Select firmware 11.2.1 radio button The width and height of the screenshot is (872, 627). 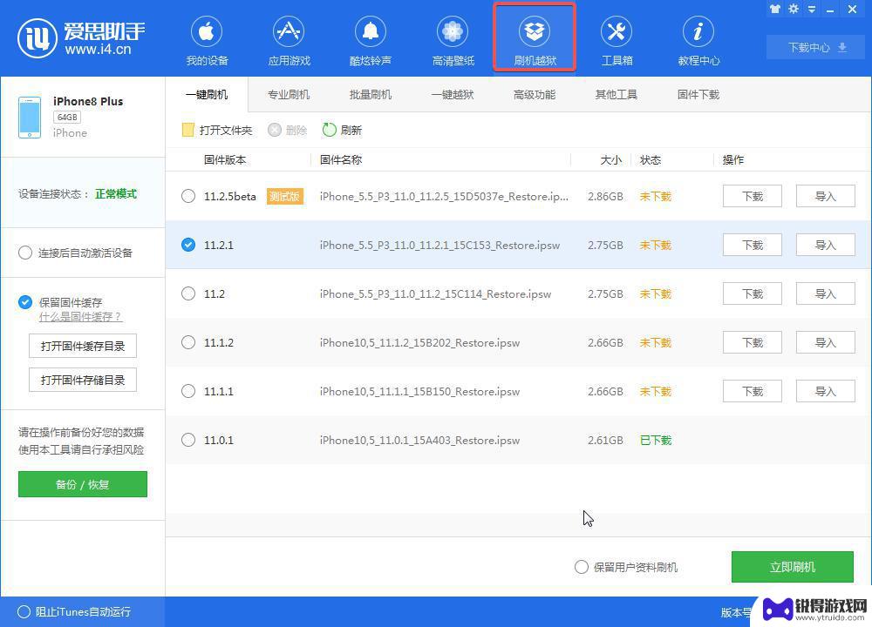pyautogui.click(x=188, y=245)
